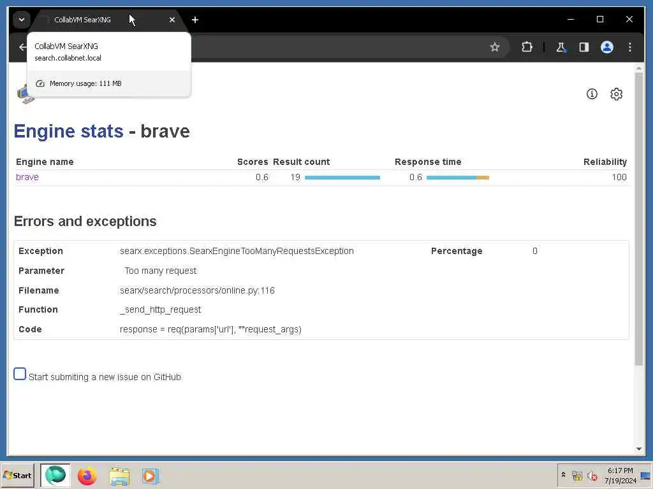Click the Response time bar
The image size is (653, 489).
coord(457,178)
